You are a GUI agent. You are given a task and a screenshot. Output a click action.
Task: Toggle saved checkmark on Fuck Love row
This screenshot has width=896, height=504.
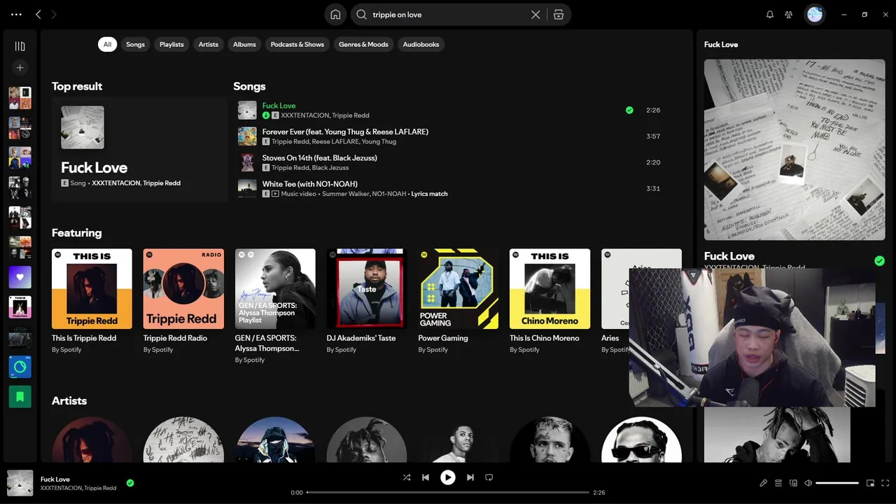click(629, 110)
